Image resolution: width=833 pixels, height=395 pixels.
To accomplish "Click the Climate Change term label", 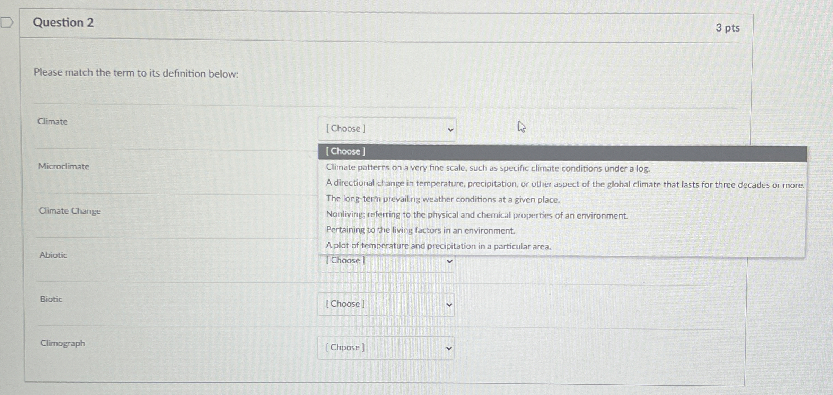I will coord(69,211).
